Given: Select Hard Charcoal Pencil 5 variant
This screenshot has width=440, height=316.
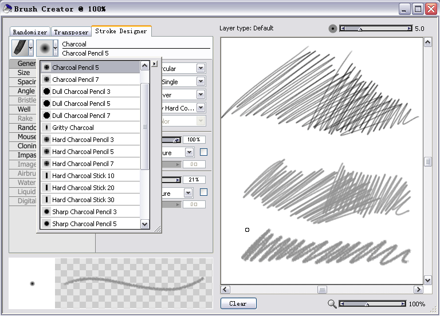Looking at the screenshot, I should click(83, 152).
